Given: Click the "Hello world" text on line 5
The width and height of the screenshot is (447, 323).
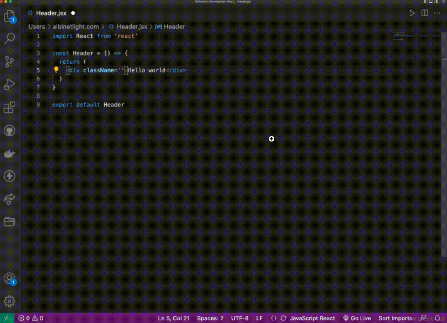Looking at the screenshot, I should pos(146,70).
